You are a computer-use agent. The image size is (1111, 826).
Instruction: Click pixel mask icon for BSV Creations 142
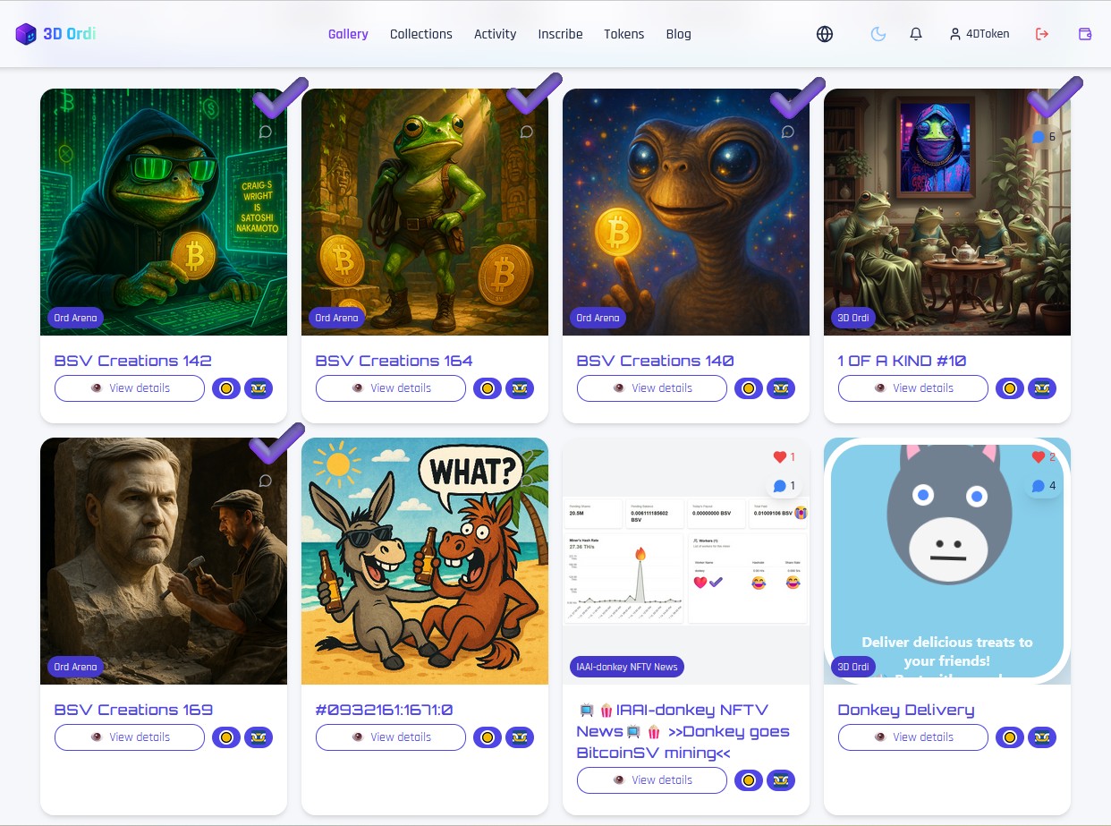(x=259, y=388)
